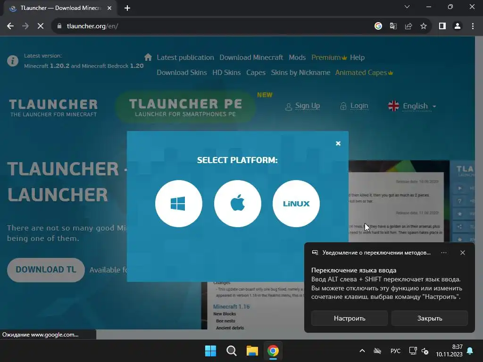This screenshot has width=483, height=362.
Task: Open the Help page
Action: coord(357,58)
